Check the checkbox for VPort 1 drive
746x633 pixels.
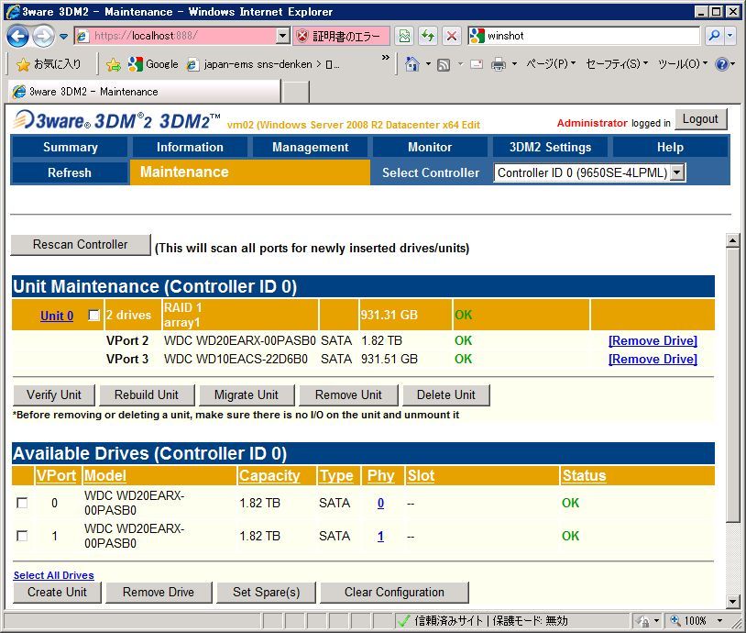coord(22,536)
